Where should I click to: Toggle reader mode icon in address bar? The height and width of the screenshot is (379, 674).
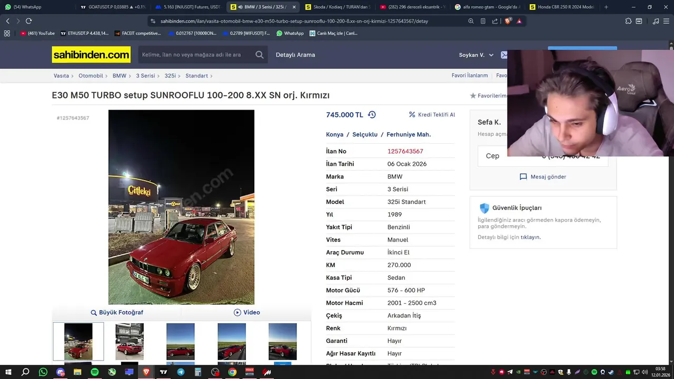click(483, 21)
